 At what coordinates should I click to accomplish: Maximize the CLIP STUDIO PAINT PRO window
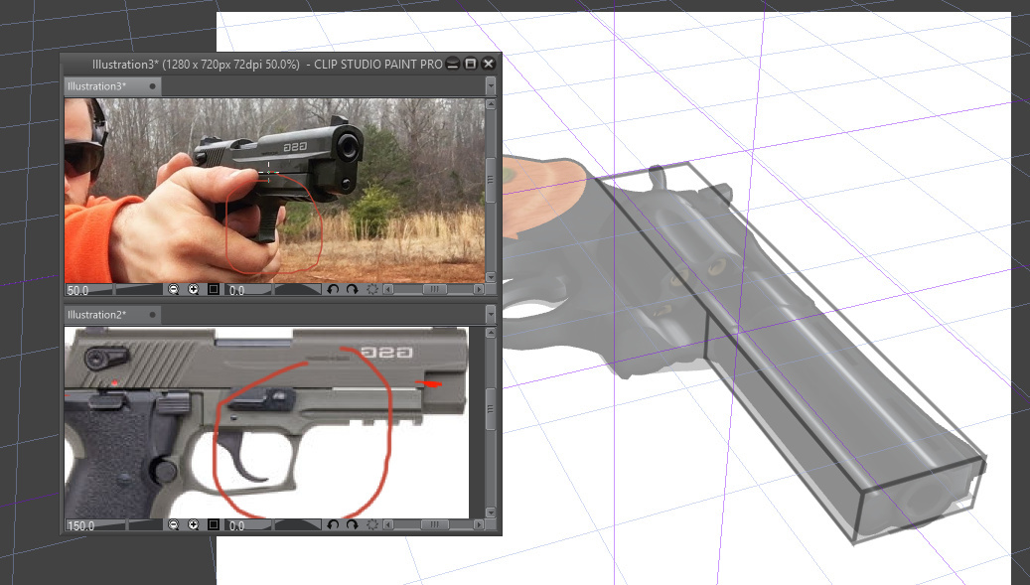click(471, 64)
